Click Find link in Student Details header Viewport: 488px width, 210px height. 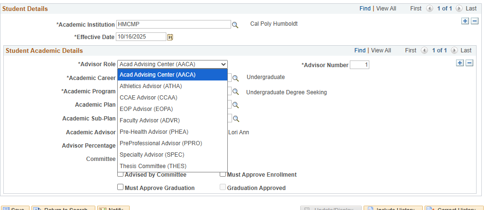coord(365,9)
